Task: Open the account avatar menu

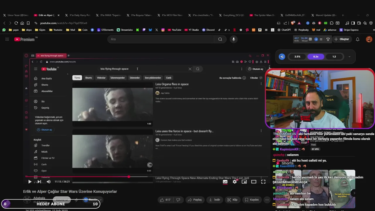Action: (x=369, y=39)
